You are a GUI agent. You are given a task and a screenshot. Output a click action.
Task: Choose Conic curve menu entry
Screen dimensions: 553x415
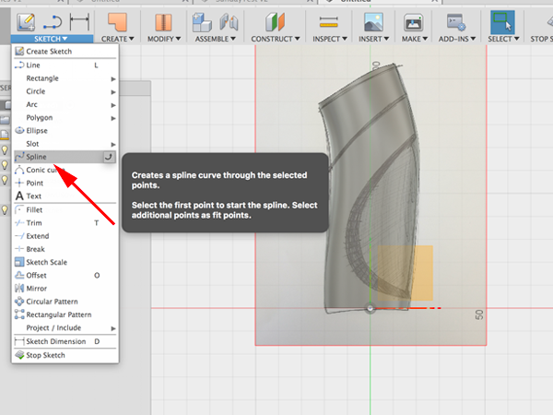[65, 170]
